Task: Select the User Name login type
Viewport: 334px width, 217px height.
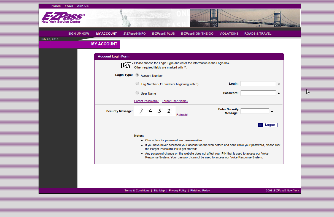Action: click(137, 93)
